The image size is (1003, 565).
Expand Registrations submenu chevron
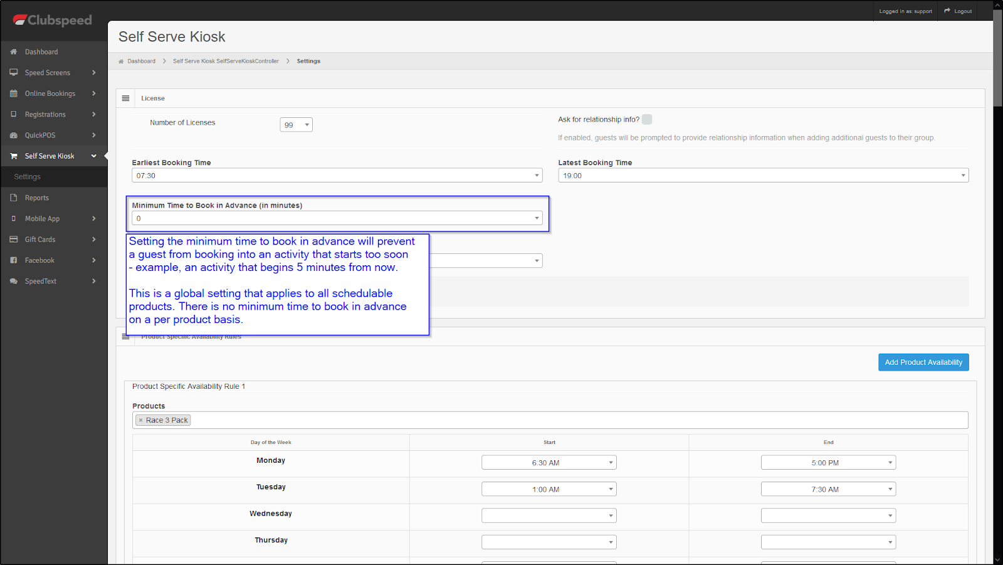[x=94, y=114]
